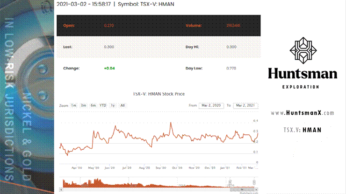The width and height of the screenshot is (346, 194).
Task: Click the Day Low value 0.270
Action: pos(231,68)
